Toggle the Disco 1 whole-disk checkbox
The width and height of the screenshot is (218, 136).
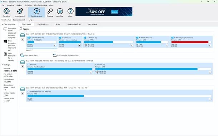(x=23, y=40)
